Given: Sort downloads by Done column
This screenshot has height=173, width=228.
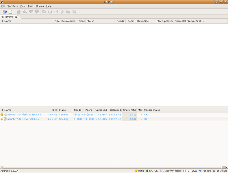Looking at the screenshot, I should click(81, 21).
